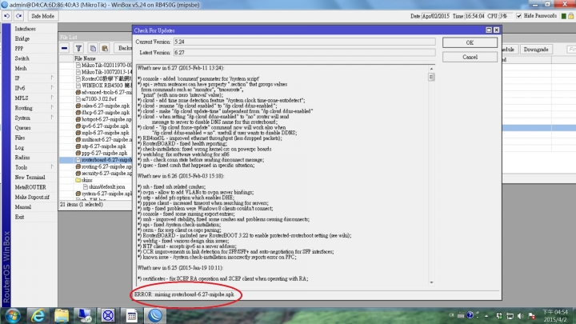Open the Files menu item
This screenshot has height=324, width=576.
[20, 138]
